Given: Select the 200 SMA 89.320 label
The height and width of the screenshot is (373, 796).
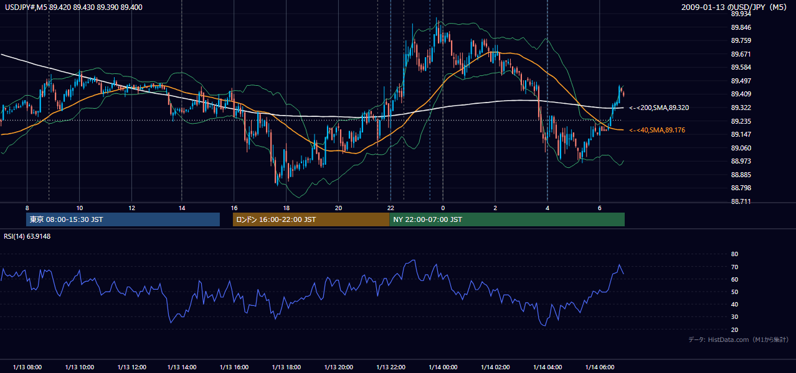Looking at the screenshot, I should (658, 108).
